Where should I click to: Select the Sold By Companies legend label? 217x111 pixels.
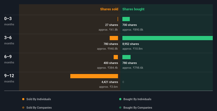pos(39,108)
